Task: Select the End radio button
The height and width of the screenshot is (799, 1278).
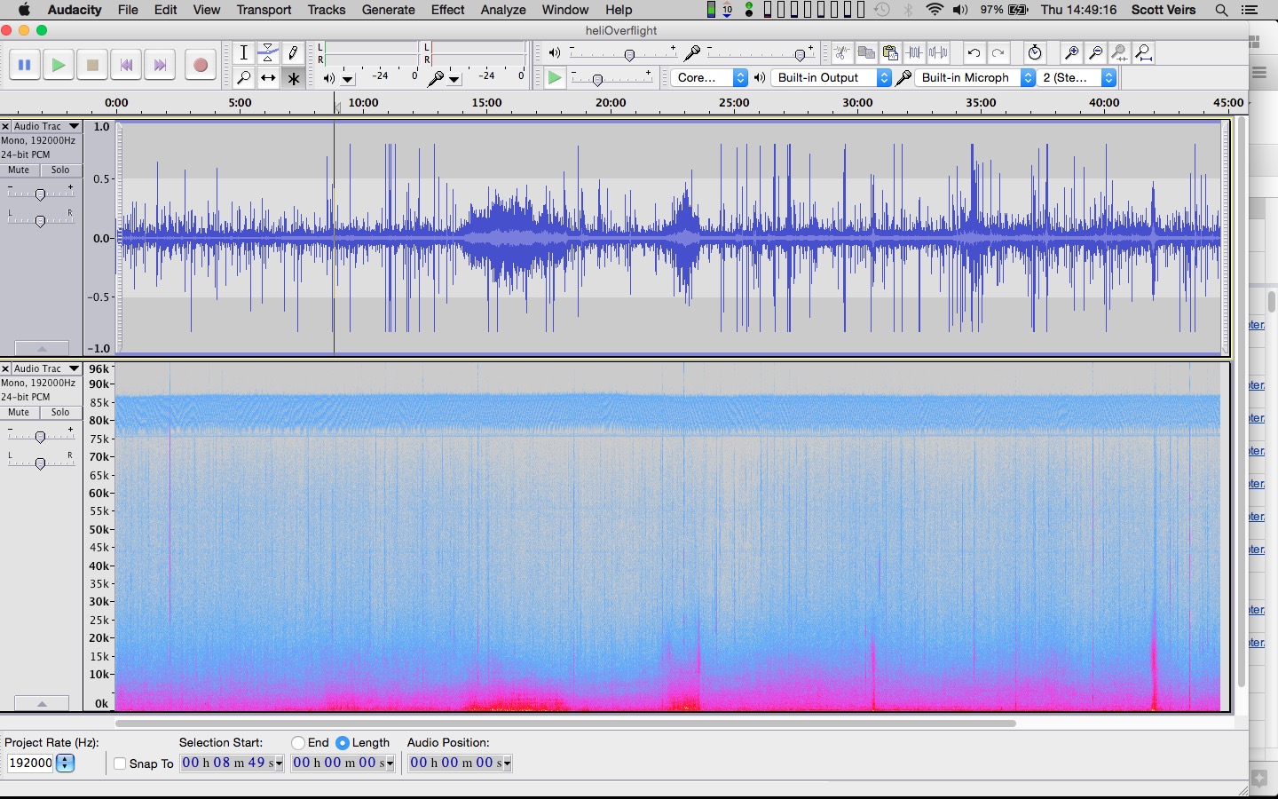Action: 298,743
